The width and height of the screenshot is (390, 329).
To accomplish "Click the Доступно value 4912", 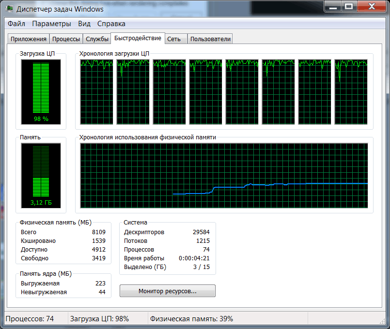I will (x=99, y=250).
